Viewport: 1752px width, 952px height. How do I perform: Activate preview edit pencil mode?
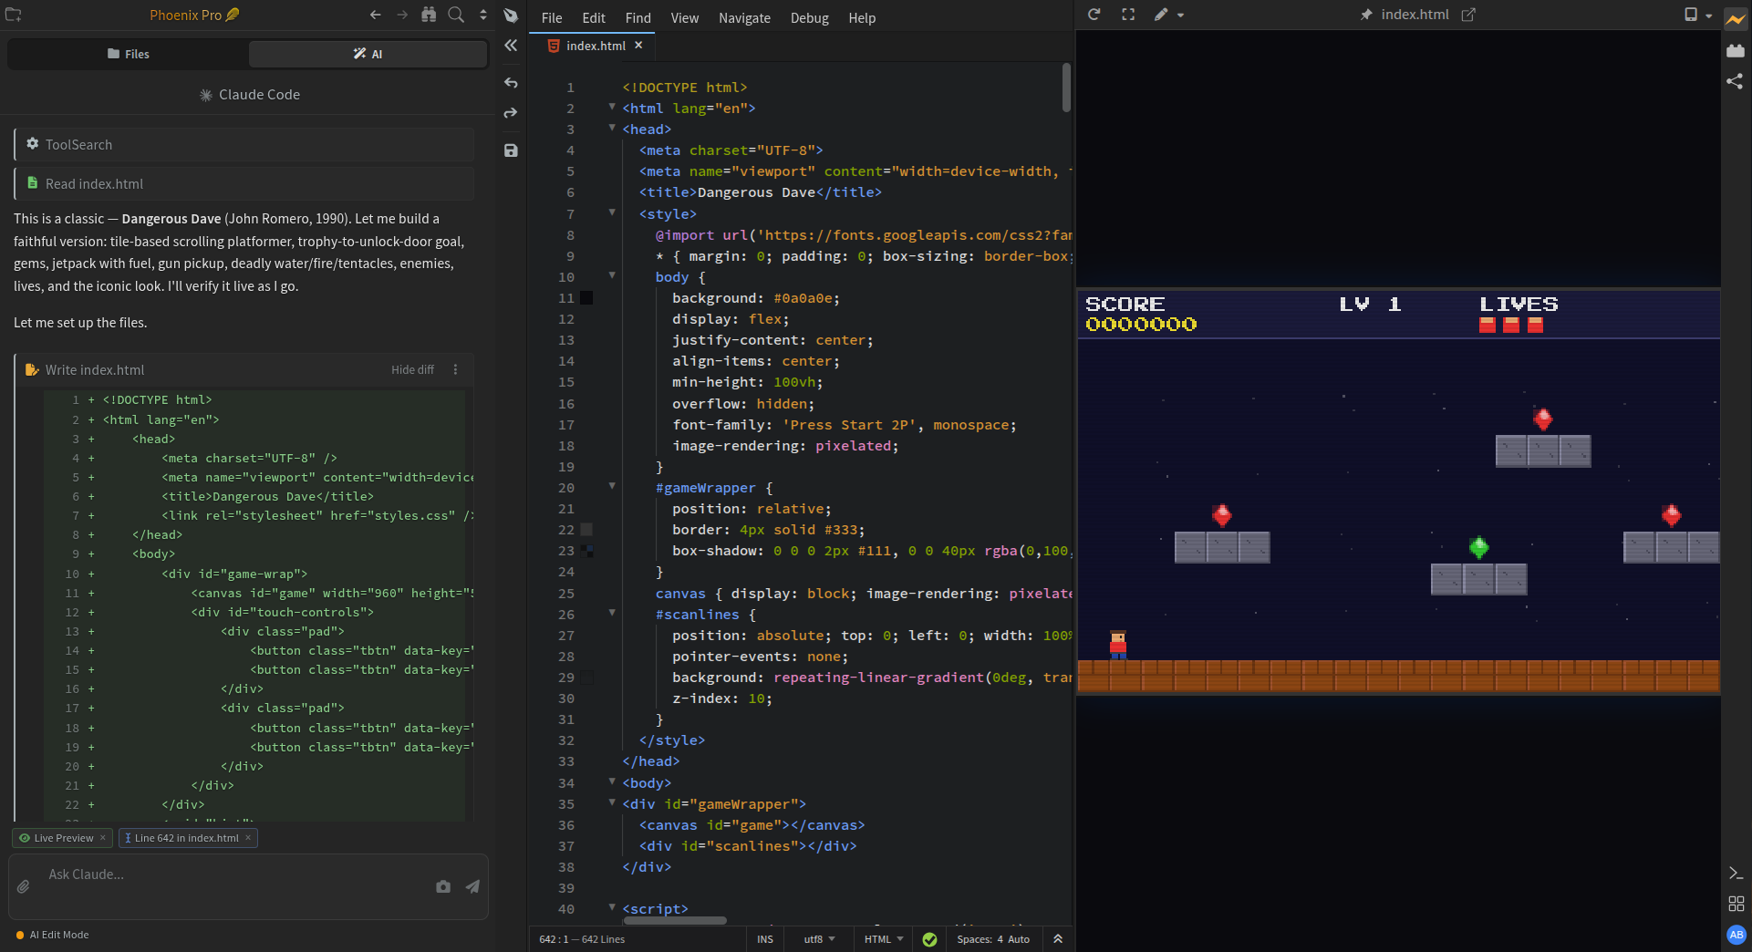1161,15
